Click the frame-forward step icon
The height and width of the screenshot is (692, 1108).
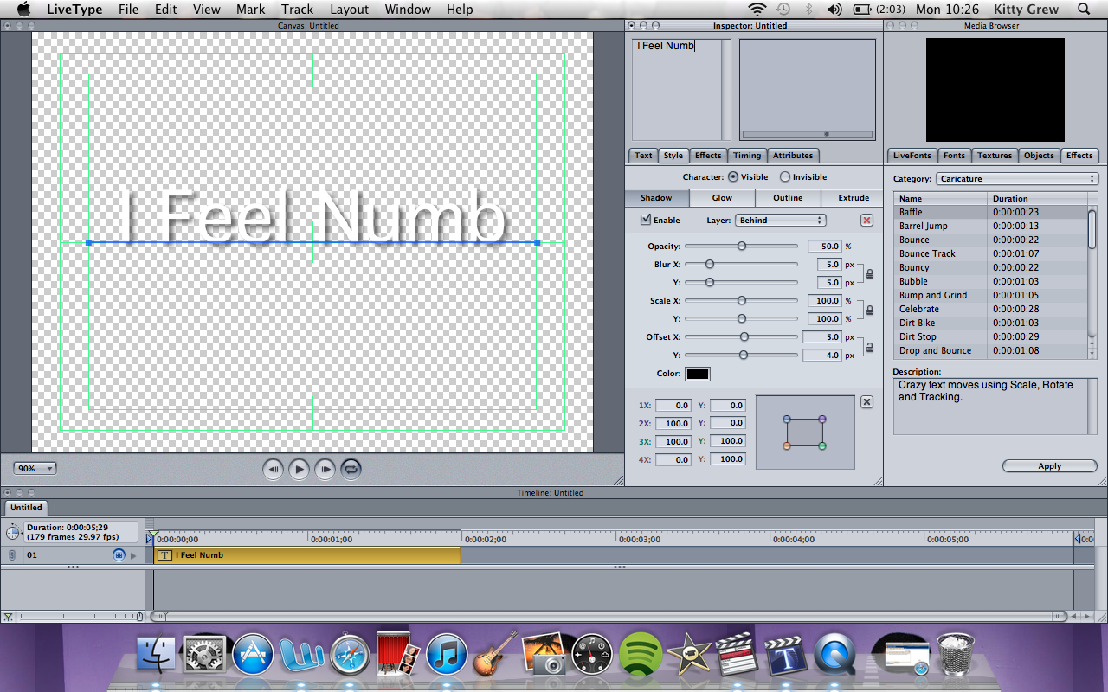[x=325, y=469]
